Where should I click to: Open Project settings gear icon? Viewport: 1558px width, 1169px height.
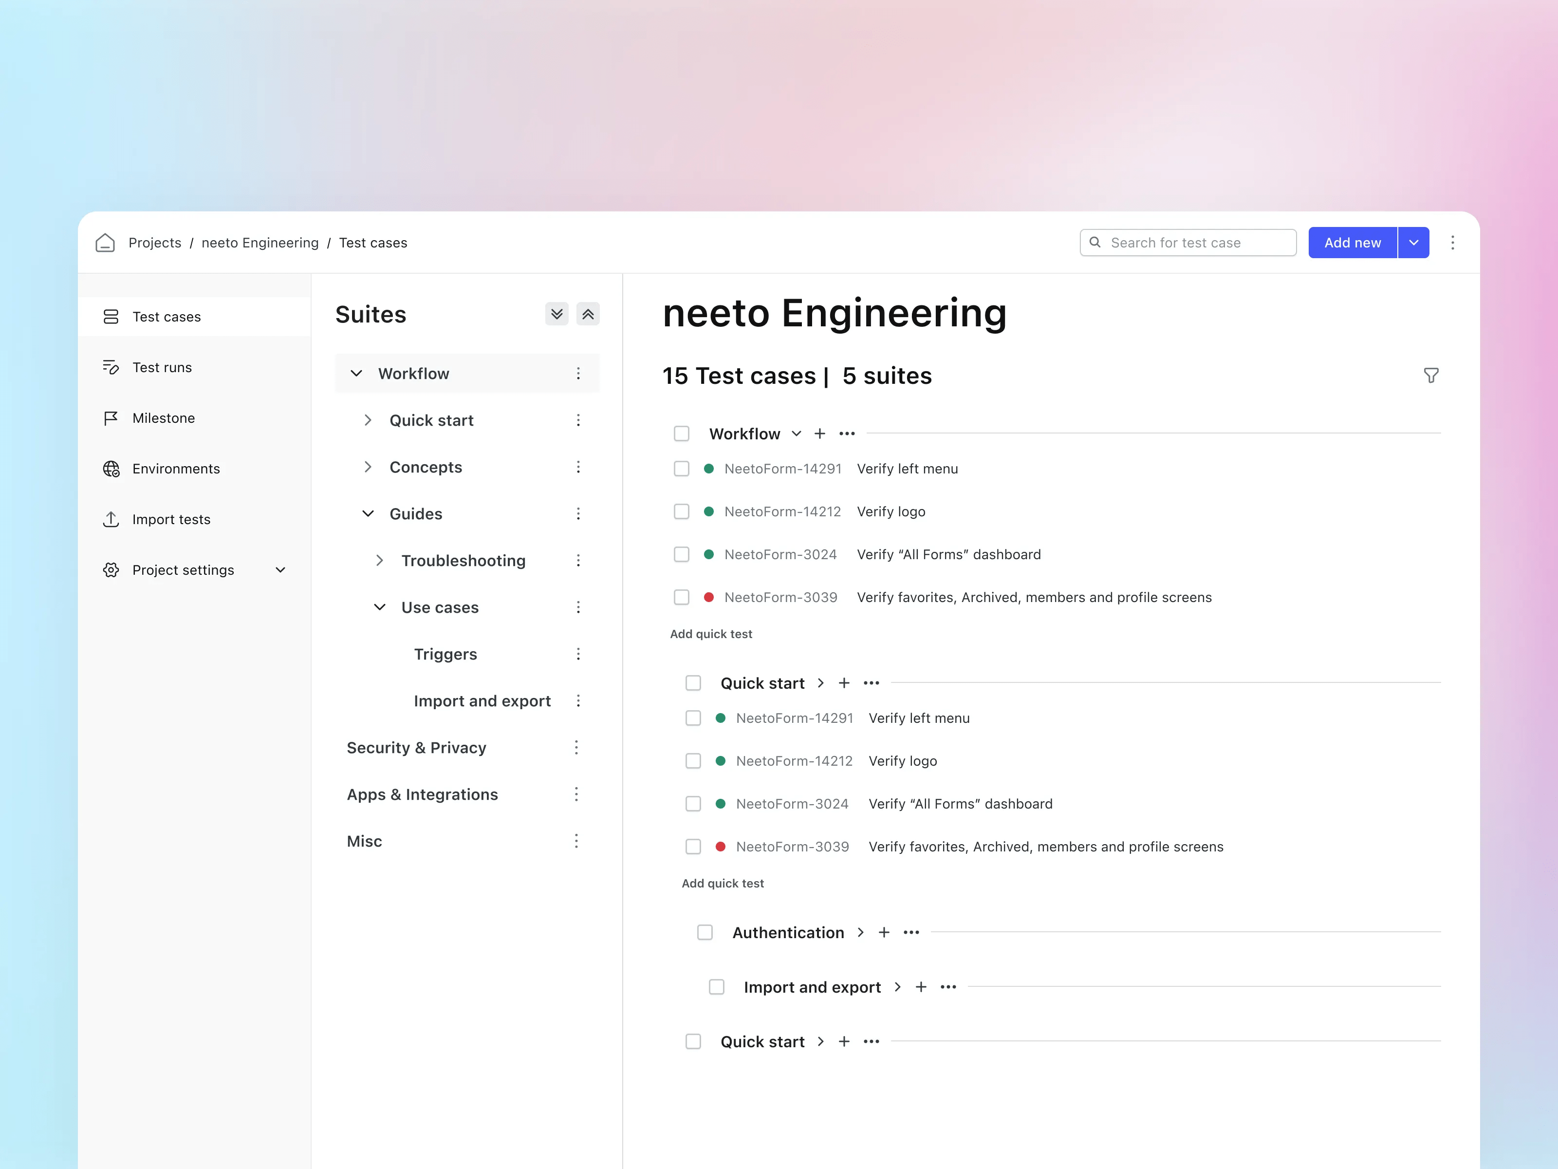pyautogui.click(x=111, y=569)
